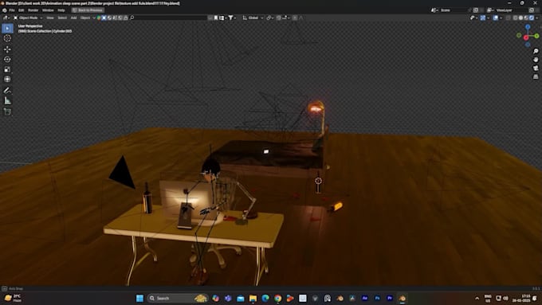
Task: Select the Rotate tool
Action: pyautogui.click(x=7, y=60)
